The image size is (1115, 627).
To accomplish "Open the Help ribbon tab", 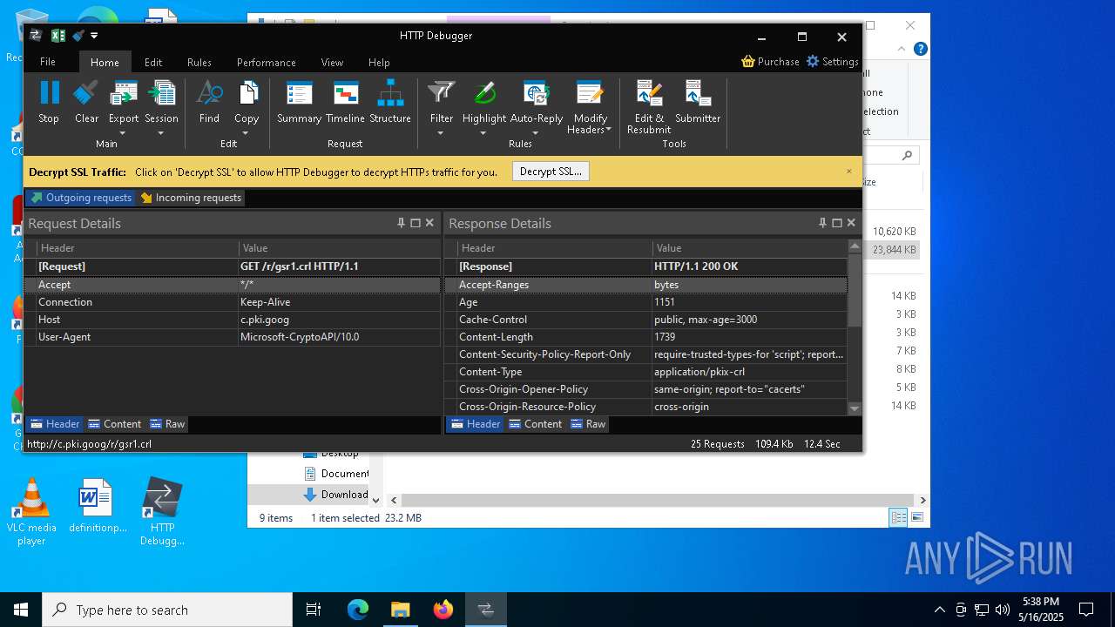I will tap(379, 62).
